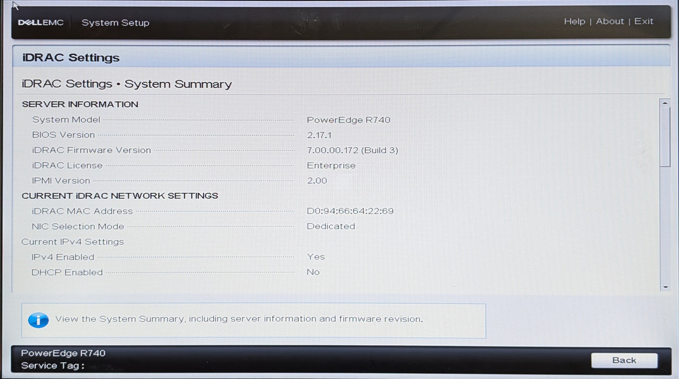Click the vertical scrollbar thumb

[x=665, y=137]
